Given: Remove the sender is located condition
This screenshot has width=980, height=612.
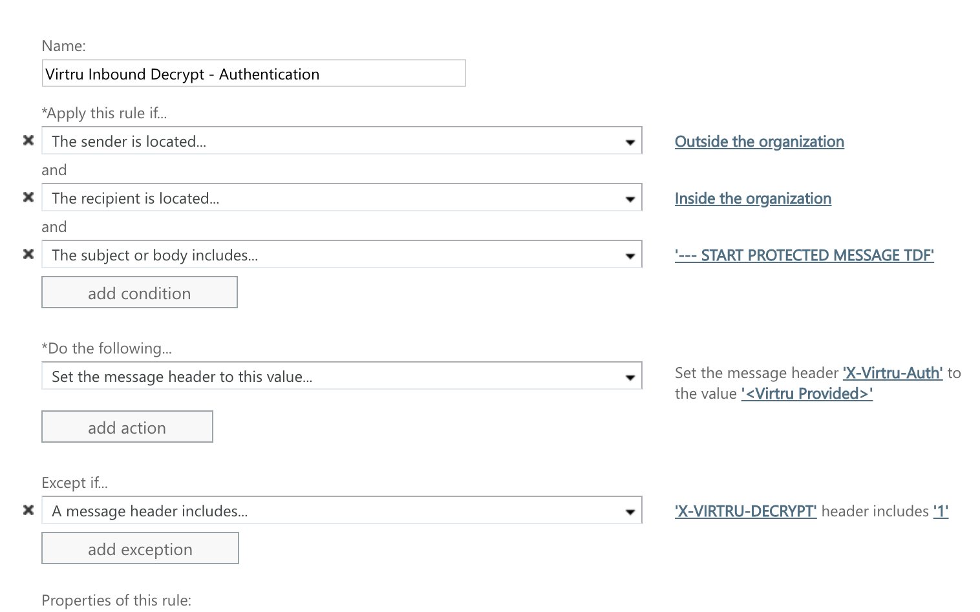Looking at the screenshot, I should [x=28, y=140].
